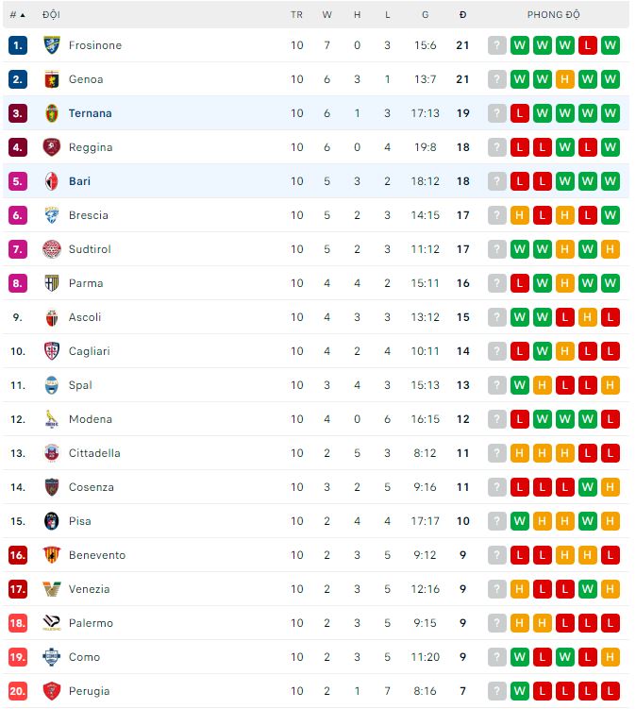Image resolution: width=636 pixels, height=709 pixels.
Task: Click the Frosinone team crest icon
Action: tap(51, 45)
